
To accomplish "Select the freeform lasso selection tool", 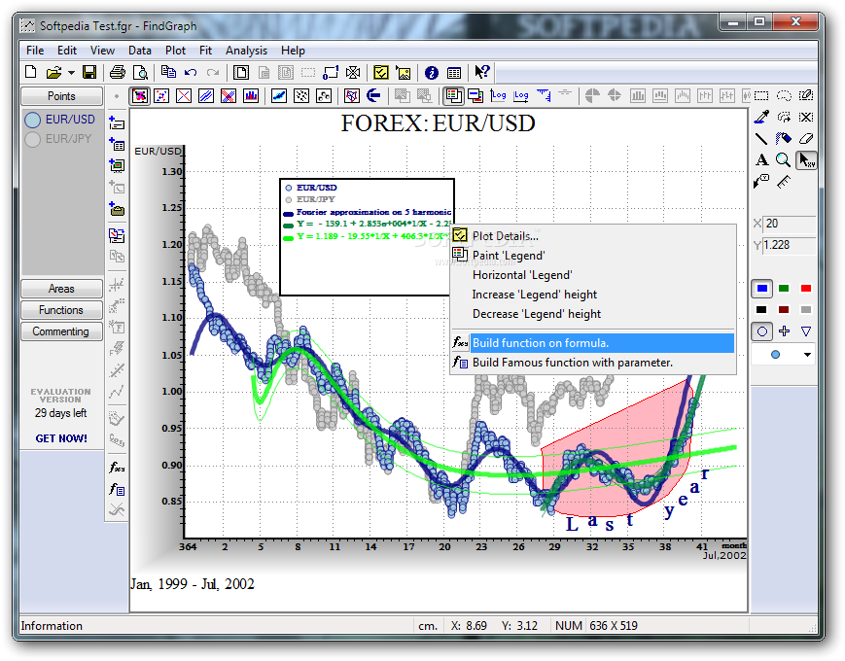I will tap(784, 96).
